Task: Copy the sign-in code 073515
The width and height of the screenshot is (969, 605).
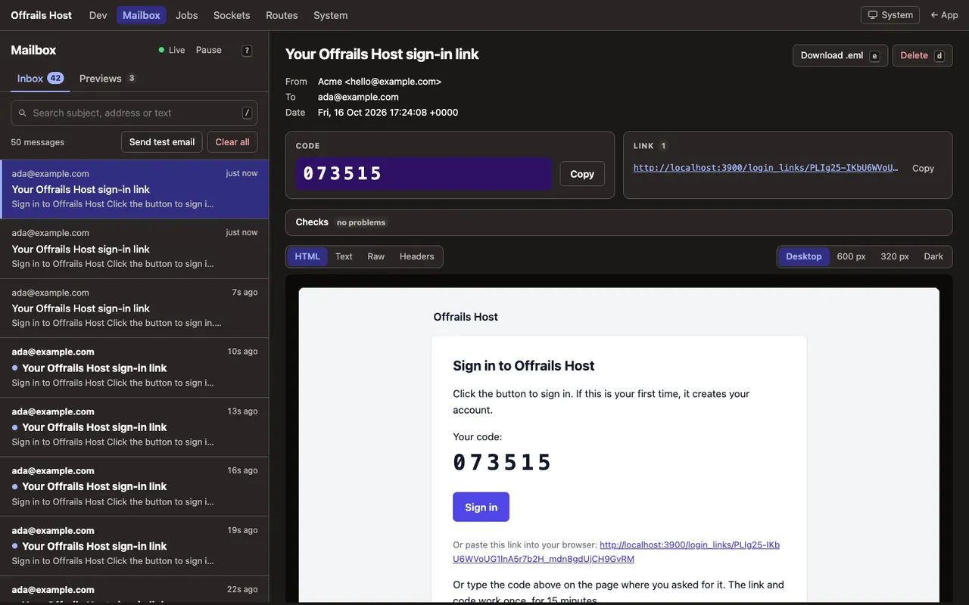Action: pos(582,174)
